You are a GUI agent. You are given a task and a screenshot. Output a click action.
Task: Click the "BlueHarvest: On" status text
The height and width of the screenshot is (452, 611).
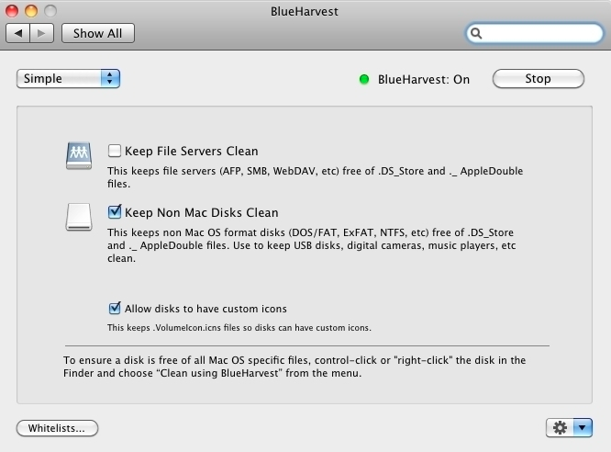pyautogui.click(x=424, y=80)
